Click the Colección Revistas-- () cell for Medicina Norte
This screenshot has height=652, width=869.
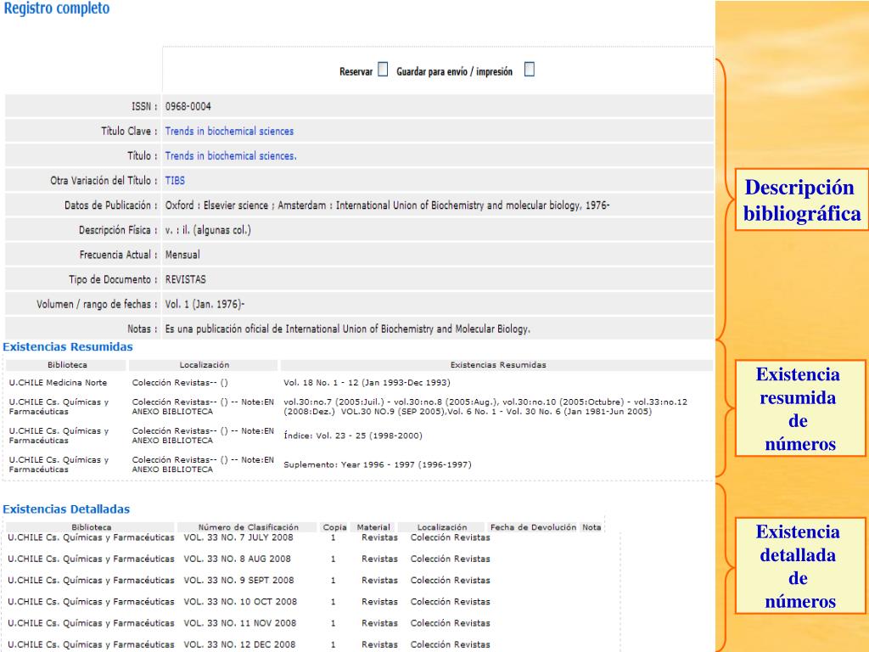point(180,383)
